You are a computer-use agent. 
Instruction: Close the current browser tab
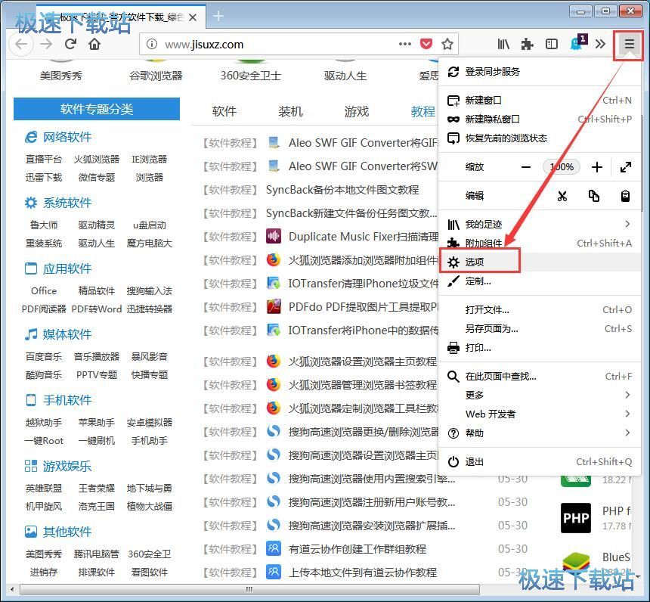tap(192, 18)
